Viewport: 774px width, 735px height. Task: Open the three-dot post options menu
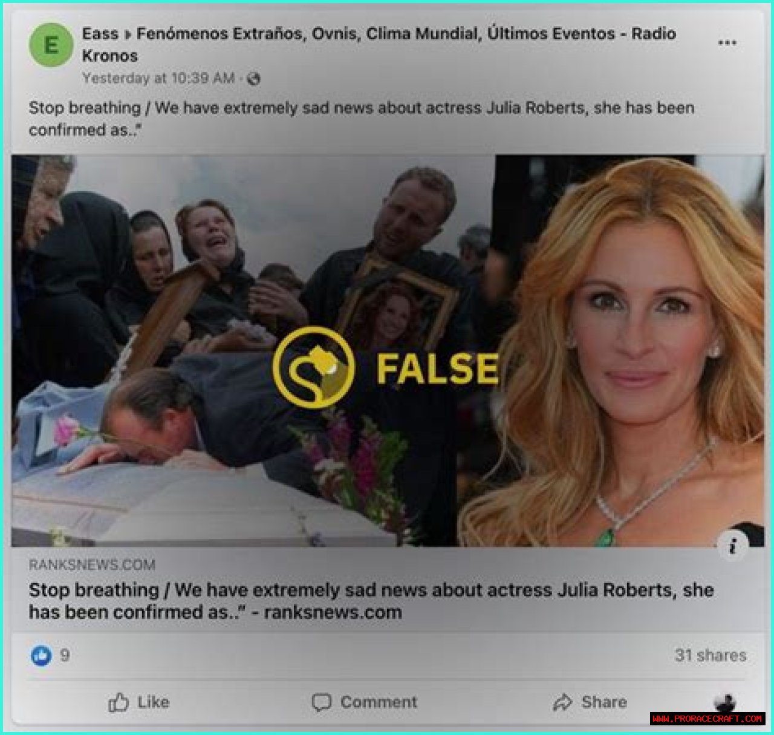[727, 43]
